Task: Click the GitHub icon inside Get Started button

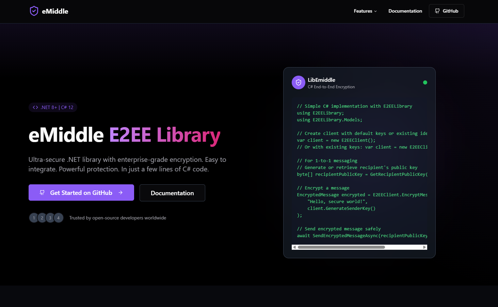Action: [42, 193]
